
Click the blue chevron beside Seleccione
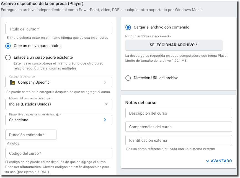(105, 120)
